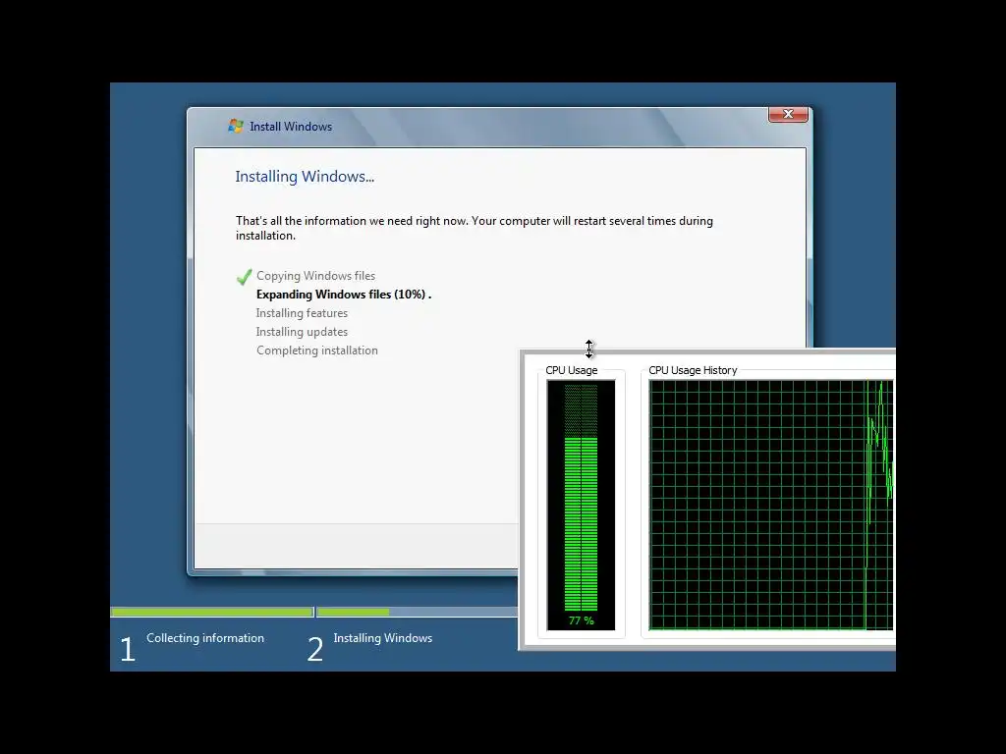
Task: Click the 'CPU Usage' group label
Action: click(x=571, y=370)
